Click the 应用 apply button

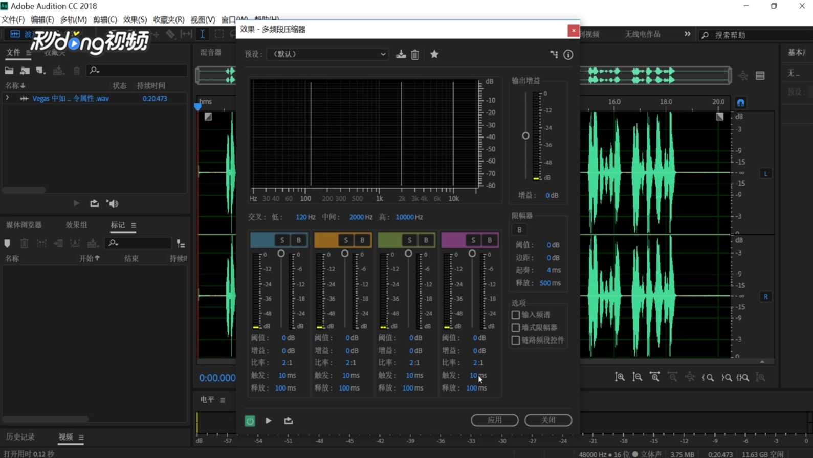pyautogui.click(x=495, y=420)
